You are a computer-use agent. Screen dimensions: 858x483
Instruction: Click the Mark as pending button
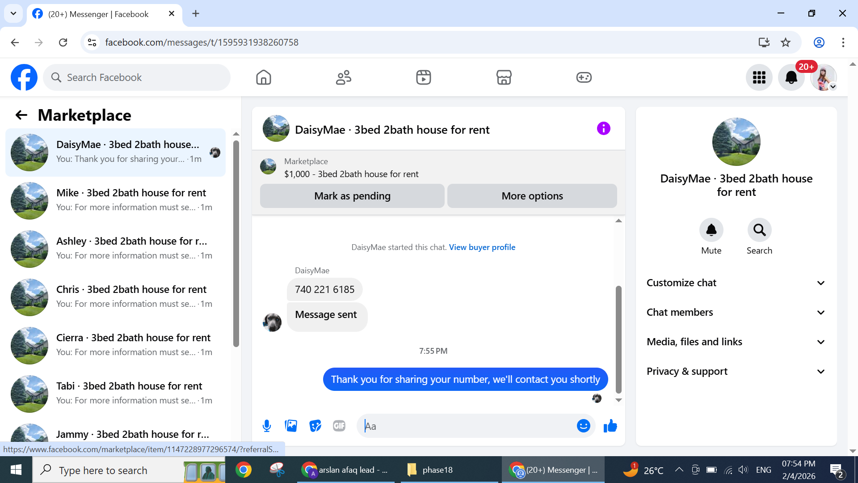coord(352,196)
